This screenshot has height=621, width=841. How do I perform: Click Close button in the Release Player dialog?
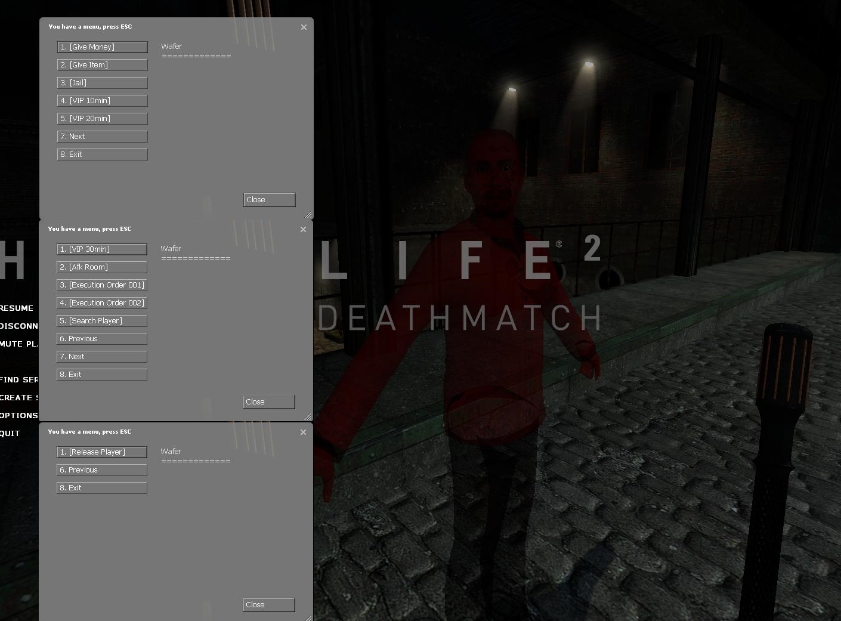click(x=269, y=605)
